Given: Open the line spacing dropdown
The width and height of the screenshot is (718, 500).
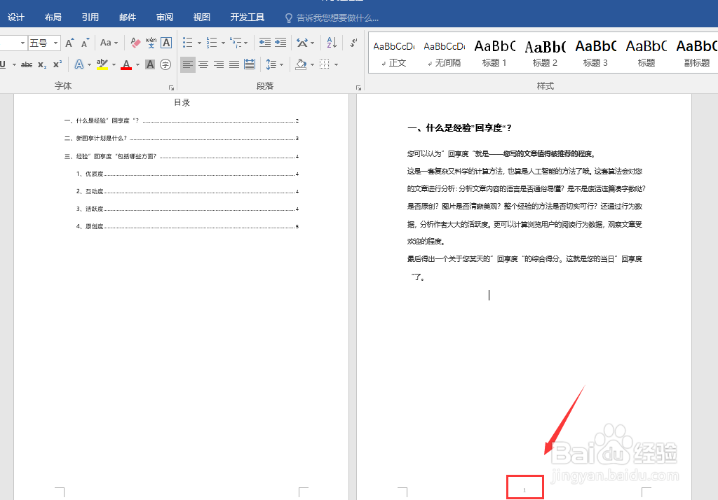Looking at the screenshot, I should click(x=273, y=64).
